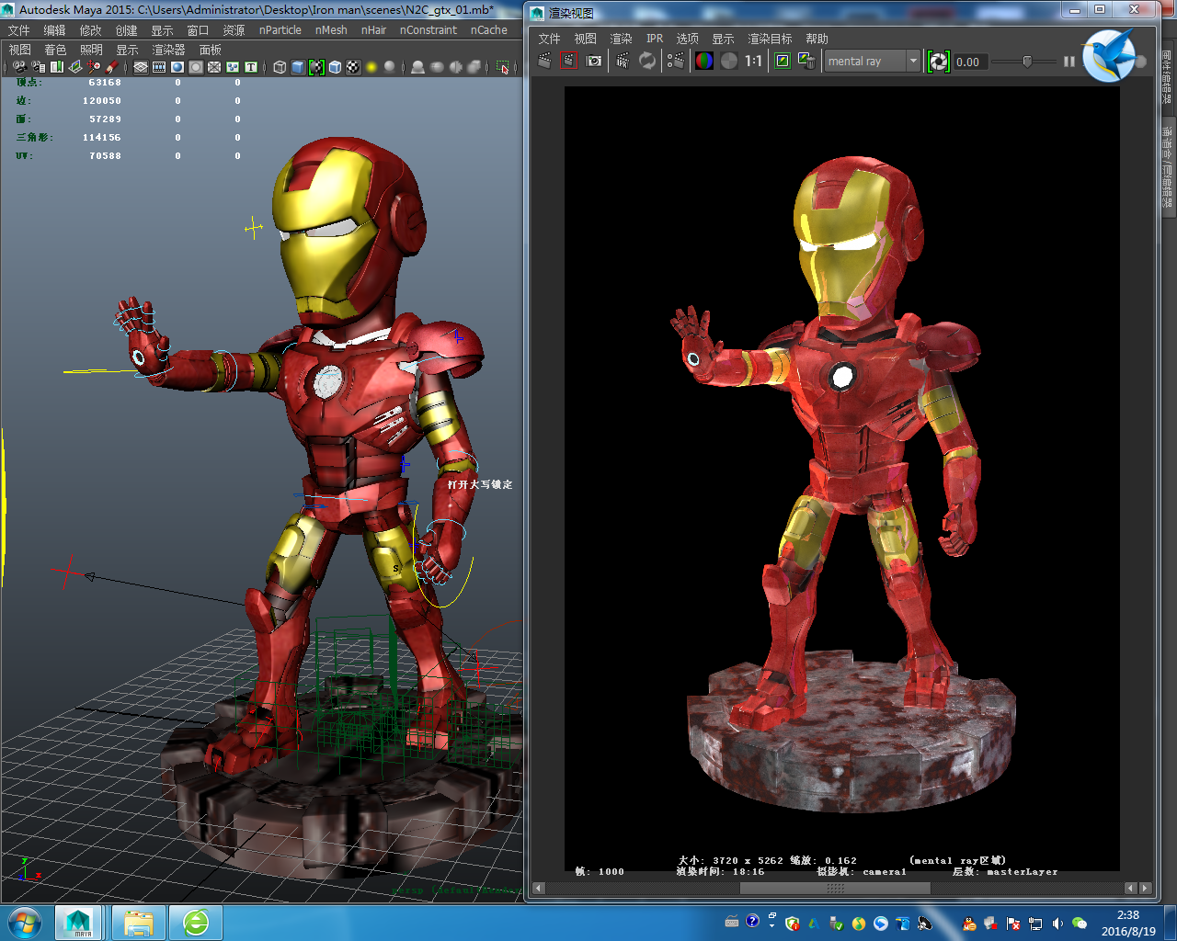Click the pause IPR button in Render View

pyautogui.click(x=1069, y=61)
